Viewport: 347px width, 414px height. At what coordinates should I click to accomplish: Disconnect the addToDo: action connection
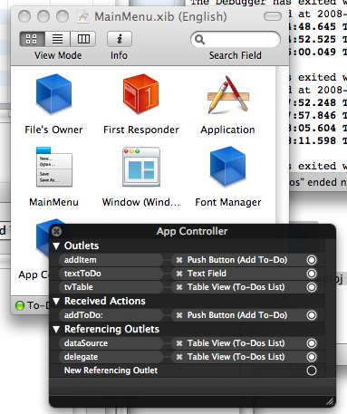tap(179, 315)
